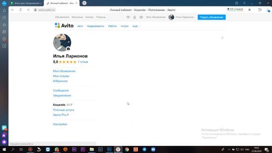Close the Личный кабинет tab
The image size is (272, 153).
(x=76, y=3)
